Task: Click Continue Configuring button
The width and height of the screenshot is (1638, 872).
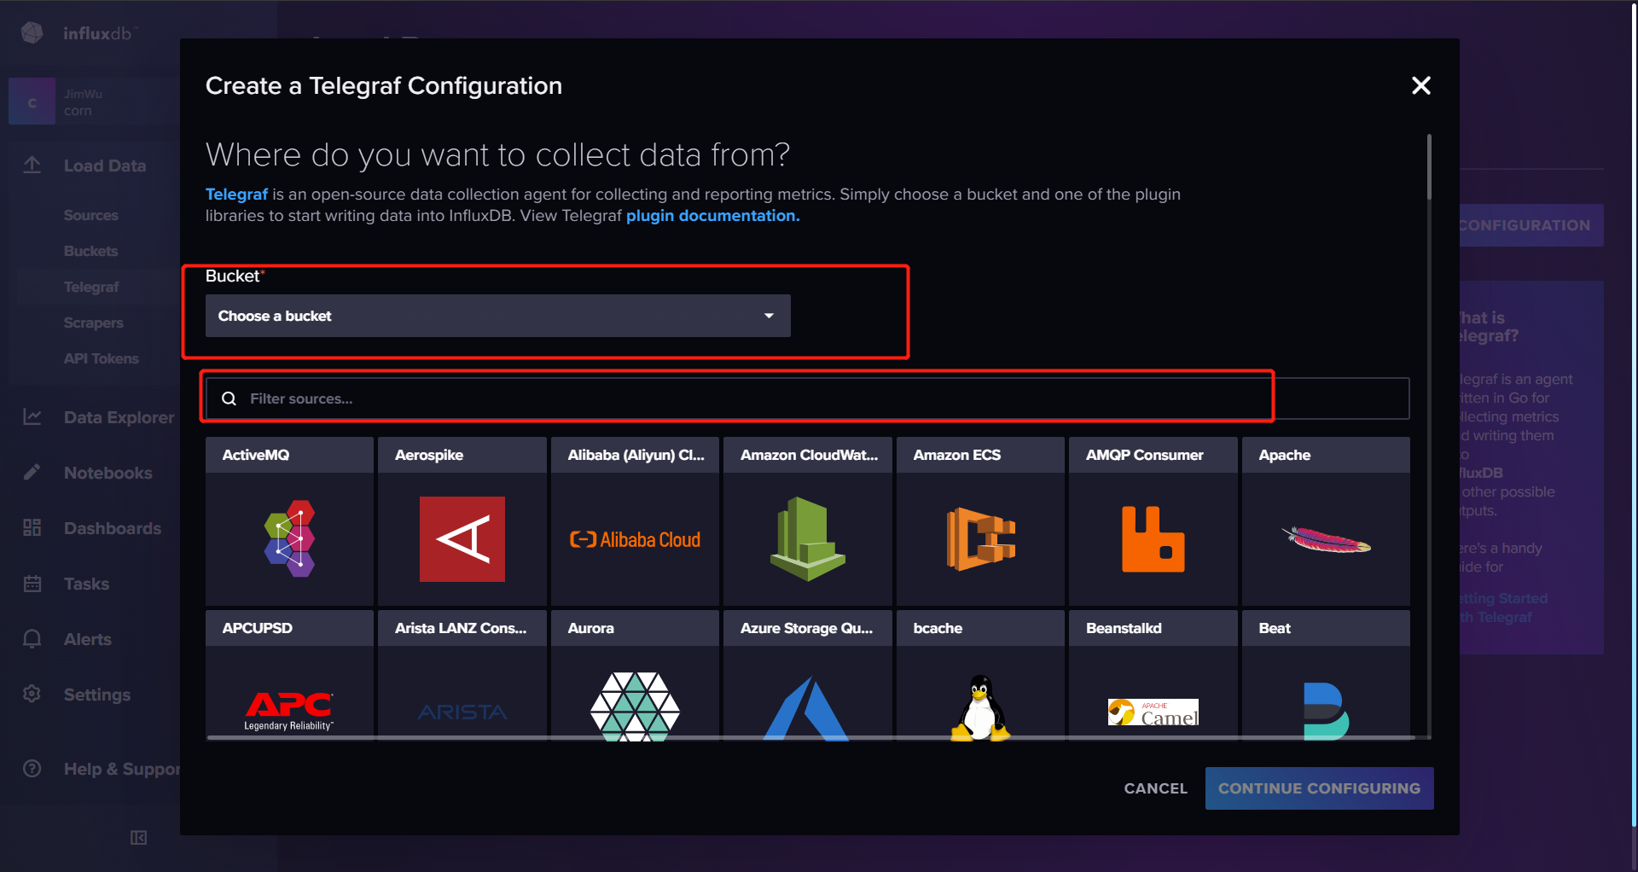Action: point(1319,788)
